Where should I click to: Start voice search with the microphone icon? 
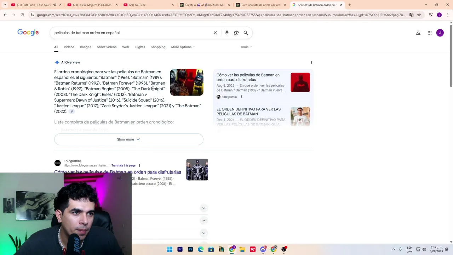pyautogui.click(x=227, y=33)
